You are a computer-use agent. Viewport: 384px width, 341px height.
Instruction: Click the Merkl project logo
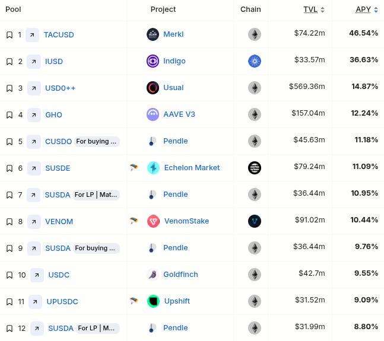click(153, 34)
